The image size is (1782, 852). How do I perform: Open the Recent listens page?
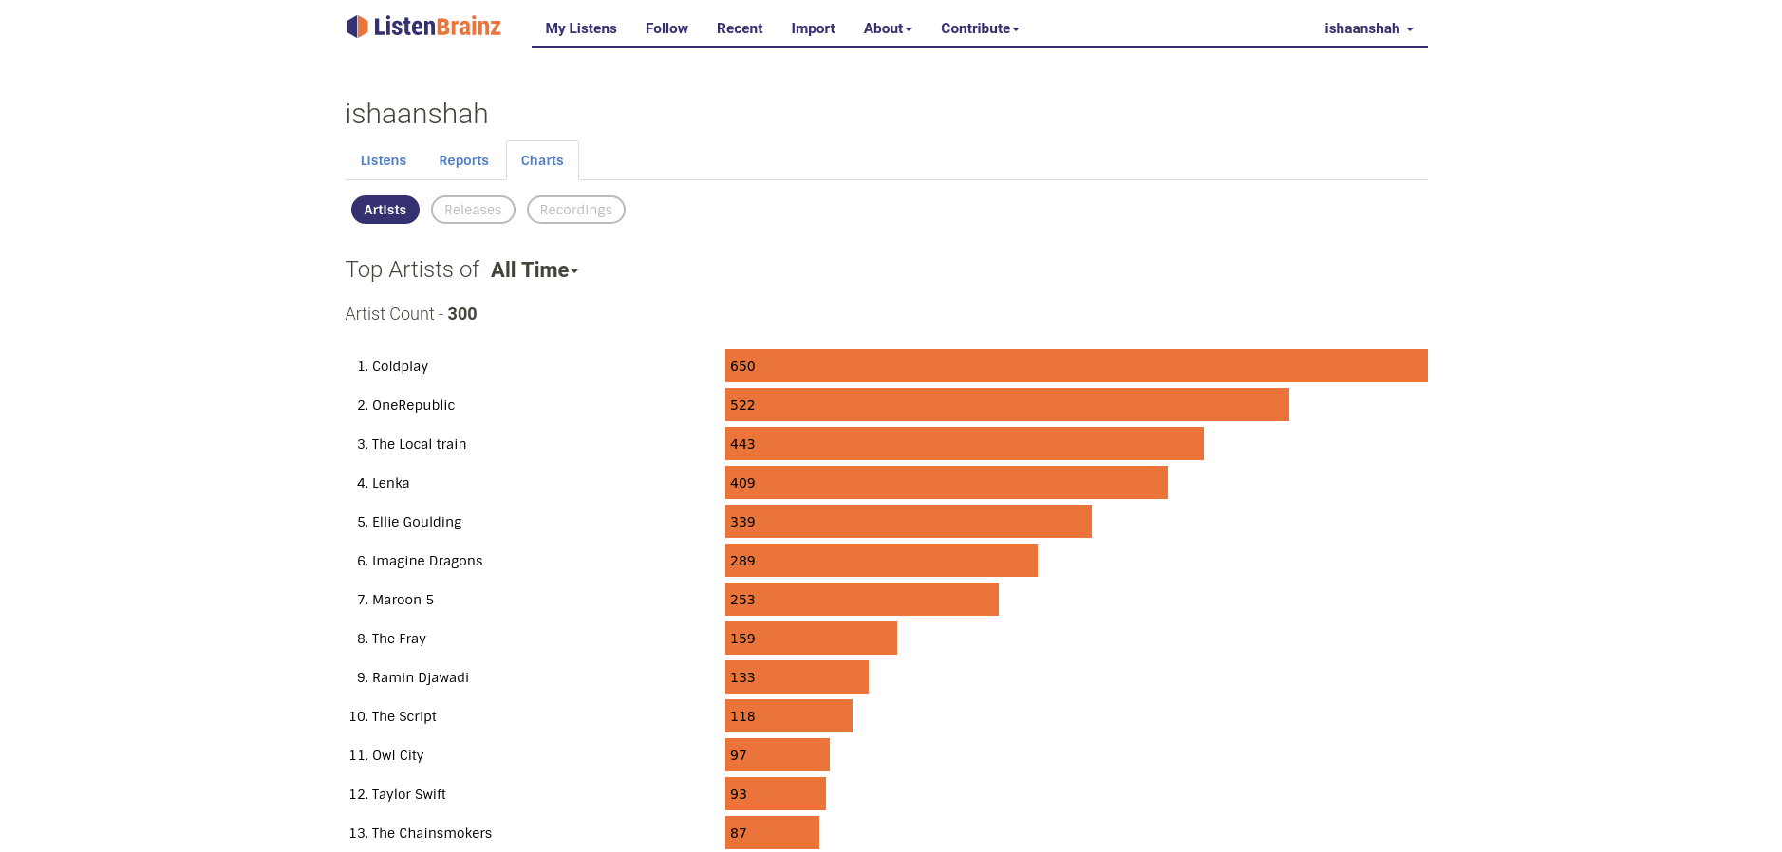tap(740, 28)
